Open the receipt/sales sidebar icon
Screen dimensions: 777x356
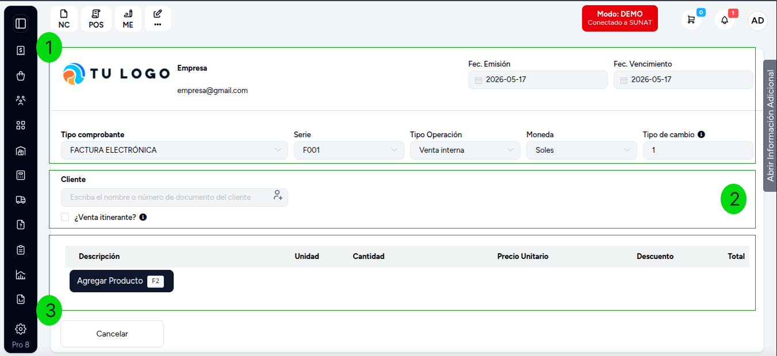tap(21, 51)
